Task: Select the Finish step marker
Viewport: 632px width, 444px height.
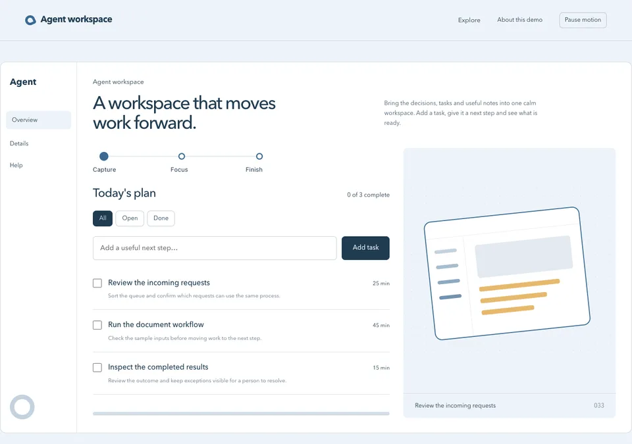Action: tap(259, 156)
